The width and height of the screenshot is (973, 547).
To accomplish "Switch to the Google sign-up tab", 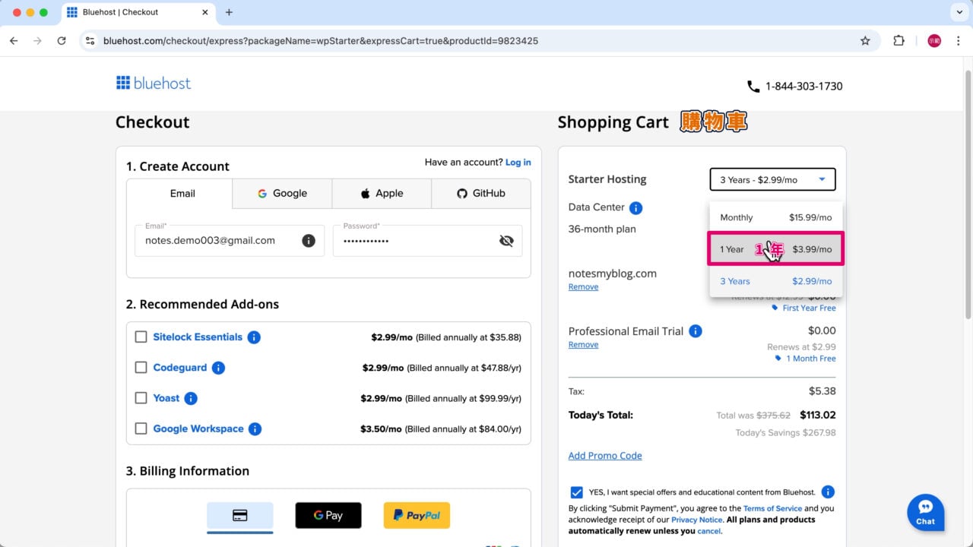I will pos(282,194).
